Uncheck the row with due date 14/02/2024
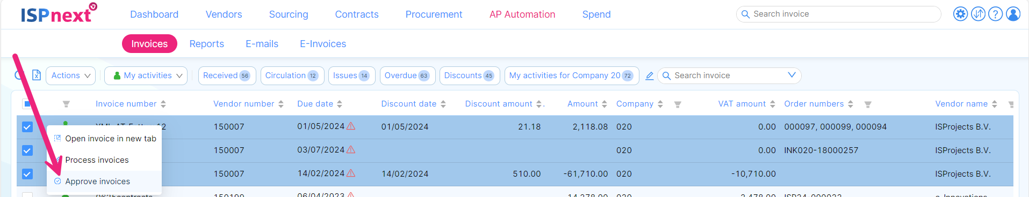The width and height of the screenshot is (1029, 197). tap(27, 174)
